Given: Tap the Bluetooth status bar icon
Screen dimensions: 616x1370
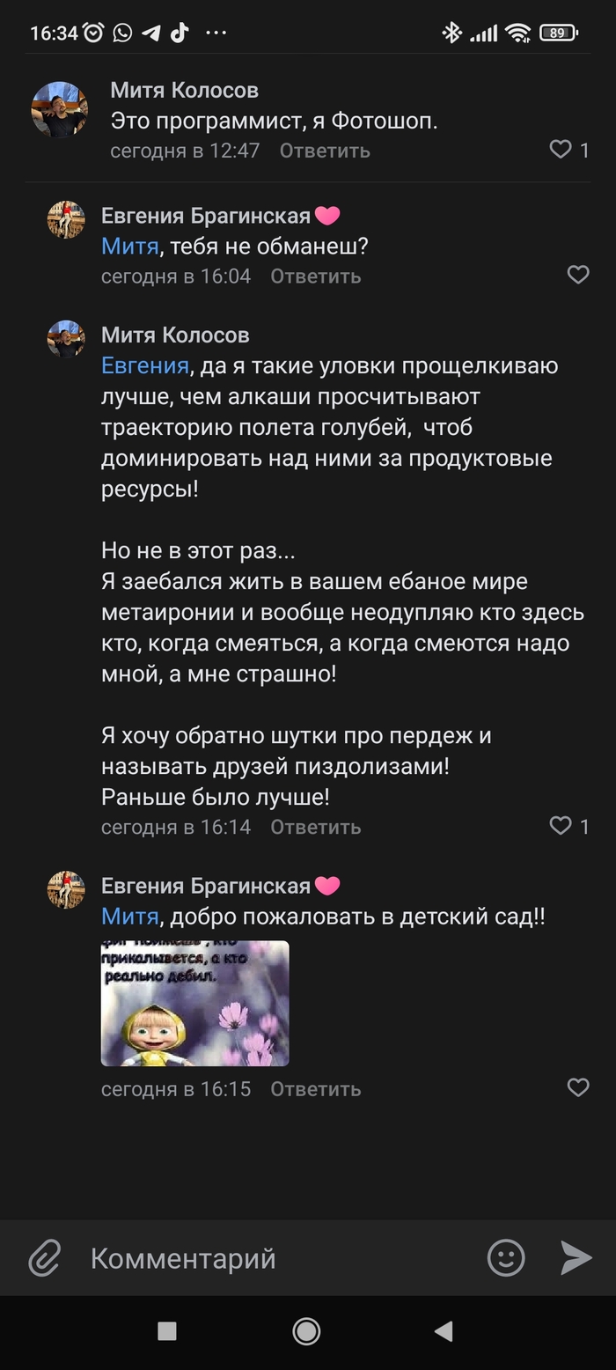Looking at the screenshot, I should [452, 33].
